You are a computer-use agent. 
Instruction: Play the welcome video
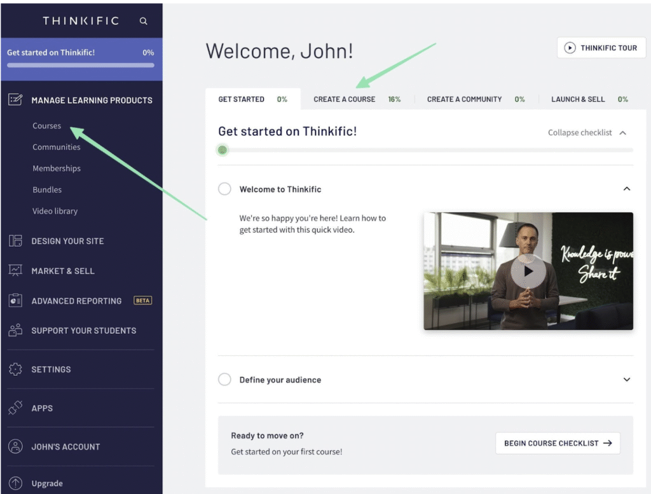click(528, 271)
